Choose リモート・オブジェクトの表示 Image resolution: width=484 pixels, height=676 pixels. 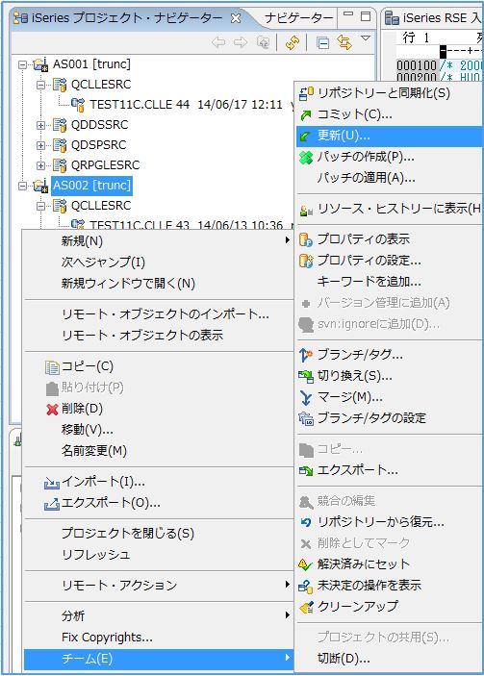pos(159,335)
